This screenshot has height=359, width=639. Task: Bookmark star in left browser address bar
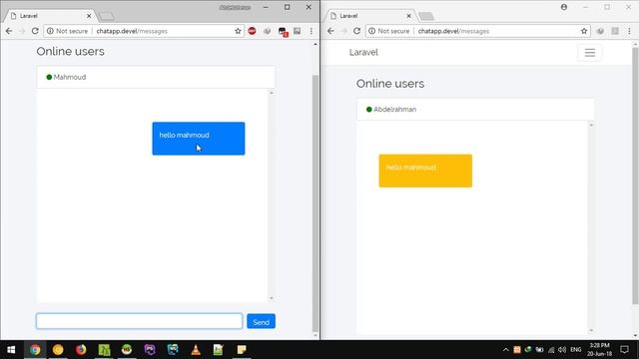point(238,31)
